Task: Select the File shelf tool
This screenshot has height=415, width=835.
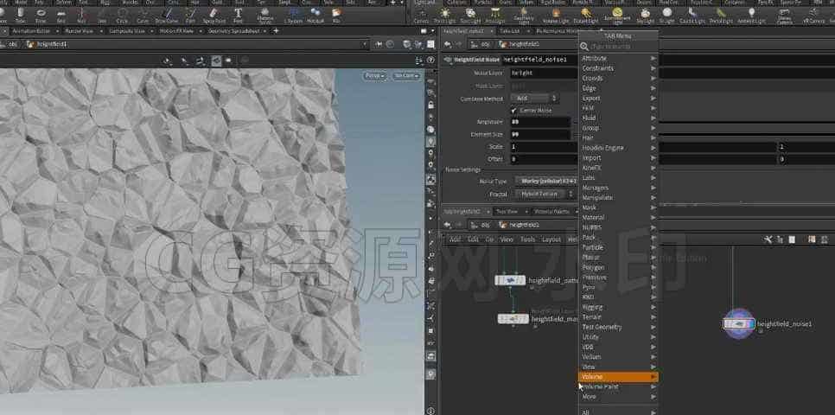Action: 336,15
